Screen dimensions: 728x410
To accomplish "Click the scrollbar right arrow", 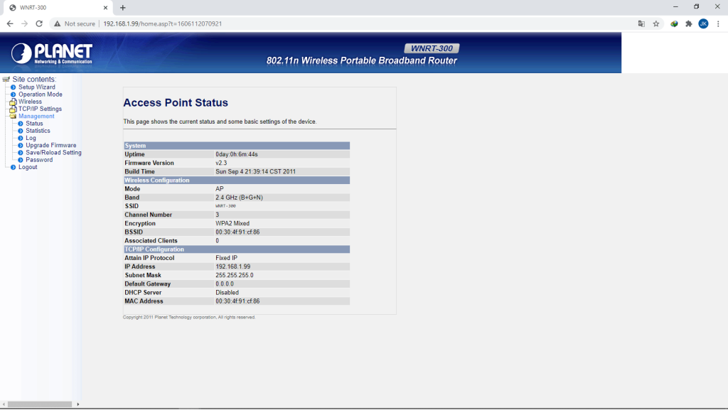I will [78, 404].
